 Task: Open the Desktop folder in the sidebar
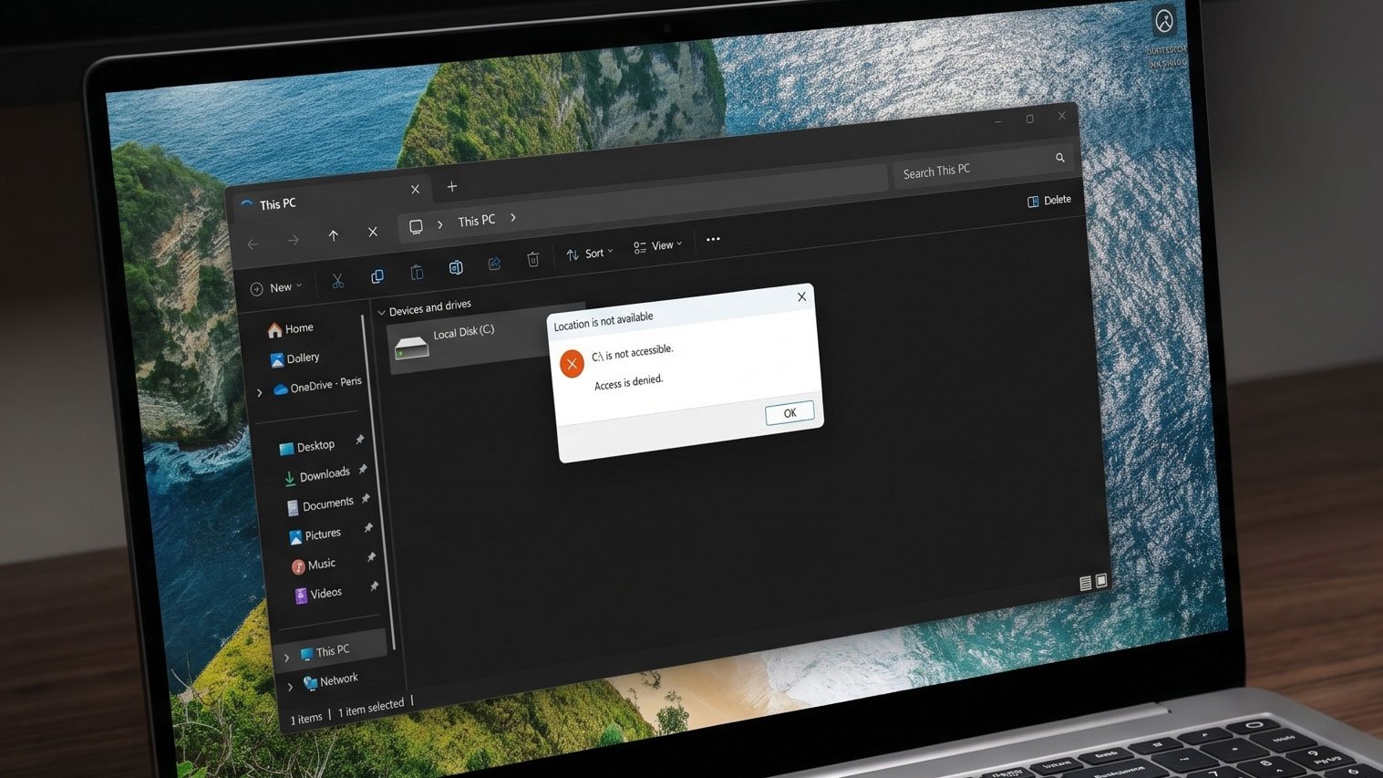(306, 447)
